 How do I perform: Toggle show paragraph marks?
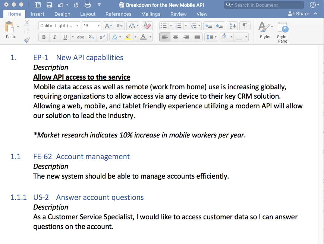coord(245,26)
